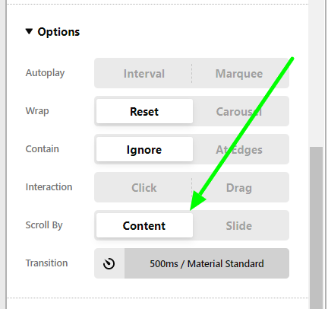
Task: Set Contain to At Edges
Action: point(239,149)
